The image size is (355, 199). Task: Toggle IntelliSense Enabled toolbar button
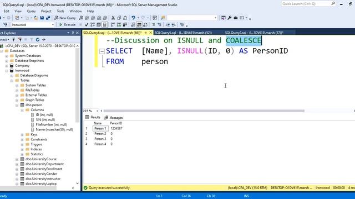(x=105, y=24)
